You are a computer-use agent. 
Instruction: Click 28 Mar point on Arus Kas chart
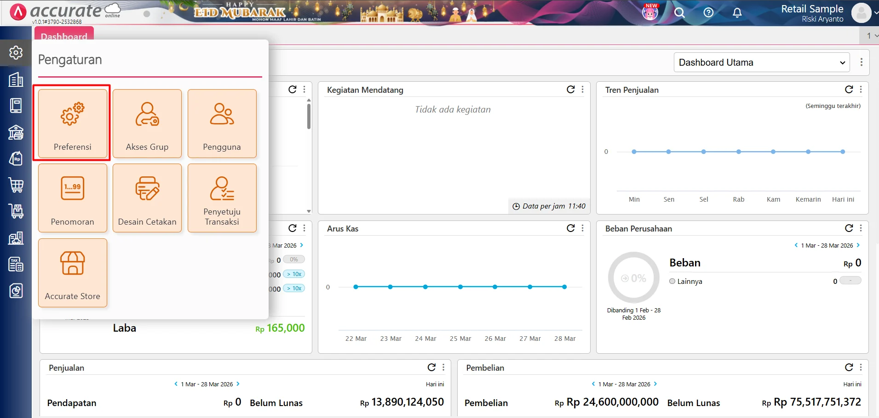(564, 287)
